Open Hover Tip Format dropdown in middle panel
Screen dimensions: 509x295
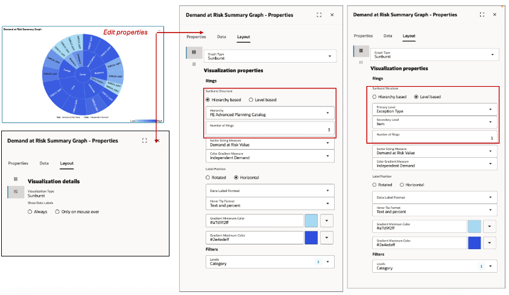pos(270,203)
